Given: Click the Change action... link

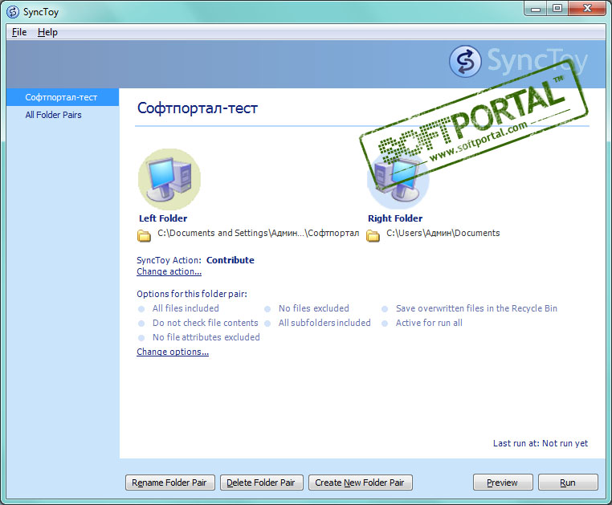Looking at the screenshot, I should point(169,271).
